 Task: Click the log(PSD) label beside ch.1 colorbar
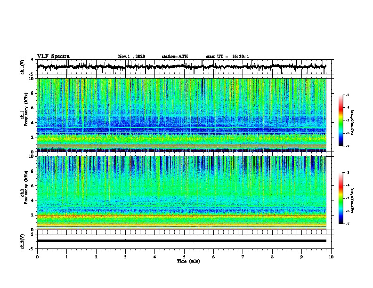[x=353, y=122]
